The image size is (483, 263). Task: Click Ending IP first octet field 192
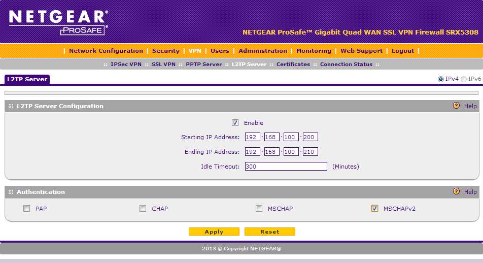(x=253, y=152)
